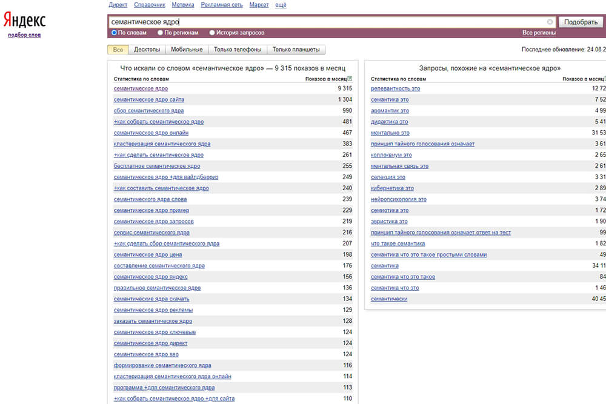Viewport: 606px width, 404px height.
Task: Open the эвристика это similar query
Action: [x=389, y=222]
